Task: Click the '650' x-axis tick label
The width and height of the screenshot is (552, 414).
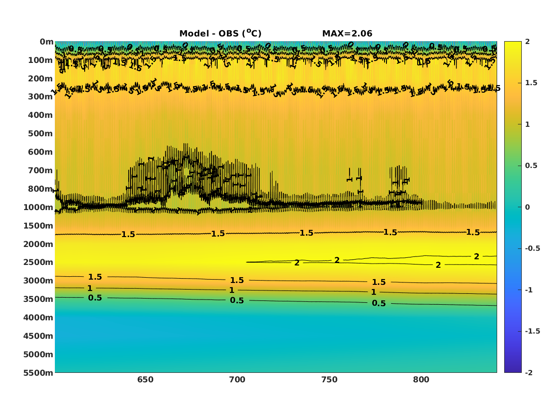Action: point(145,380)
